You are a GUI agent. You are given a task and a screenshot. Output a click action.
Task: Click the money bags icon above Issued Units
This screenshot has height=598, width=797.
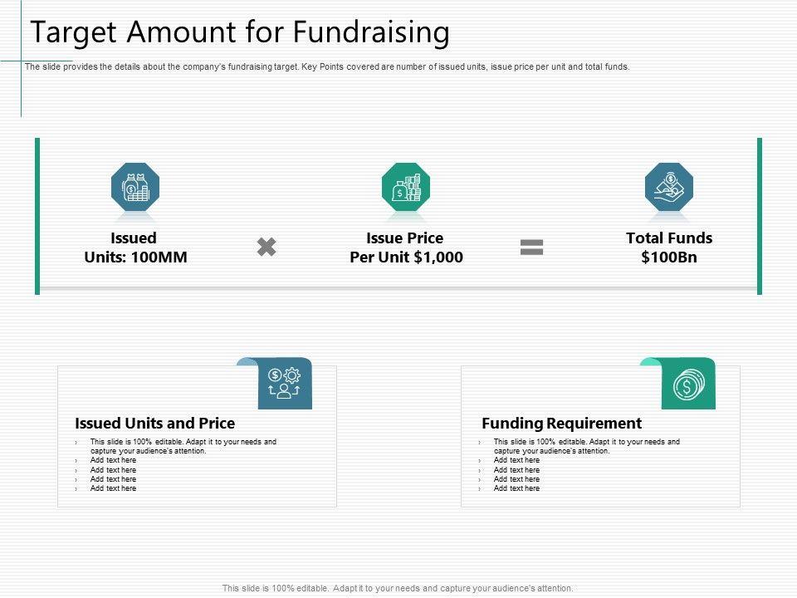(x=135, y=187)
